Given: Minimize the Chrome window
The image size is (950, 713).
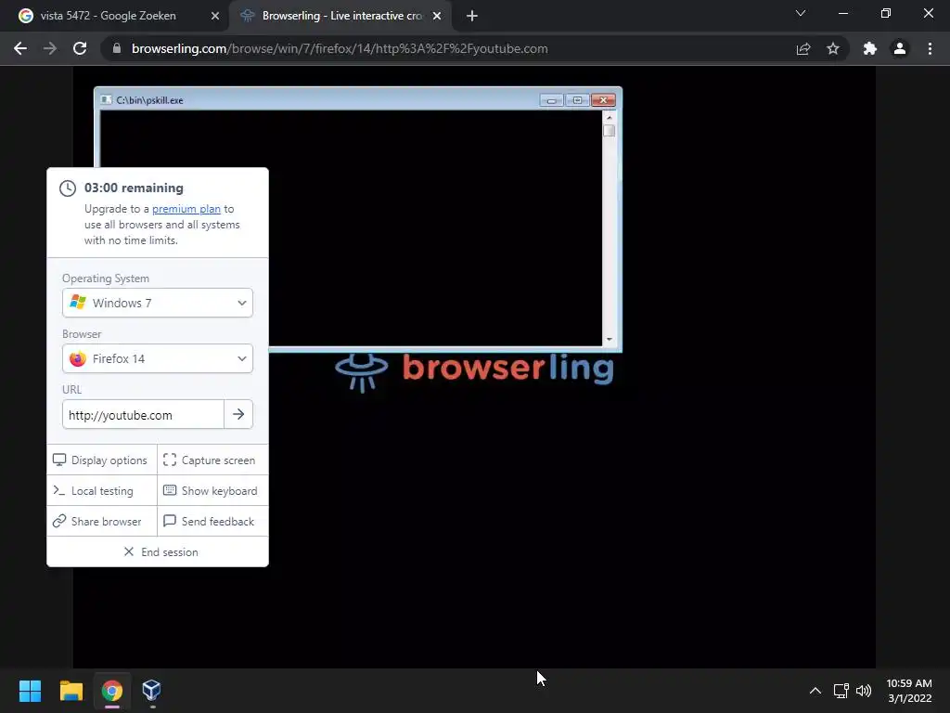Looking at the screenshot, I should (842, 13).
